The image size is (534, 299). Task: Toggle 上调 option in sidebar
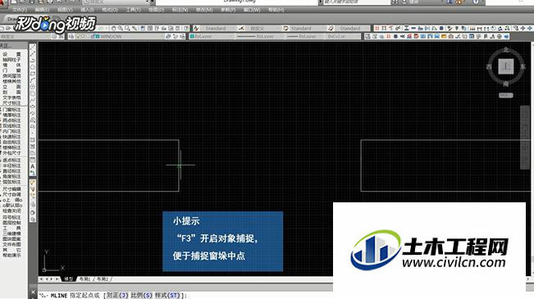coord(12,200)
